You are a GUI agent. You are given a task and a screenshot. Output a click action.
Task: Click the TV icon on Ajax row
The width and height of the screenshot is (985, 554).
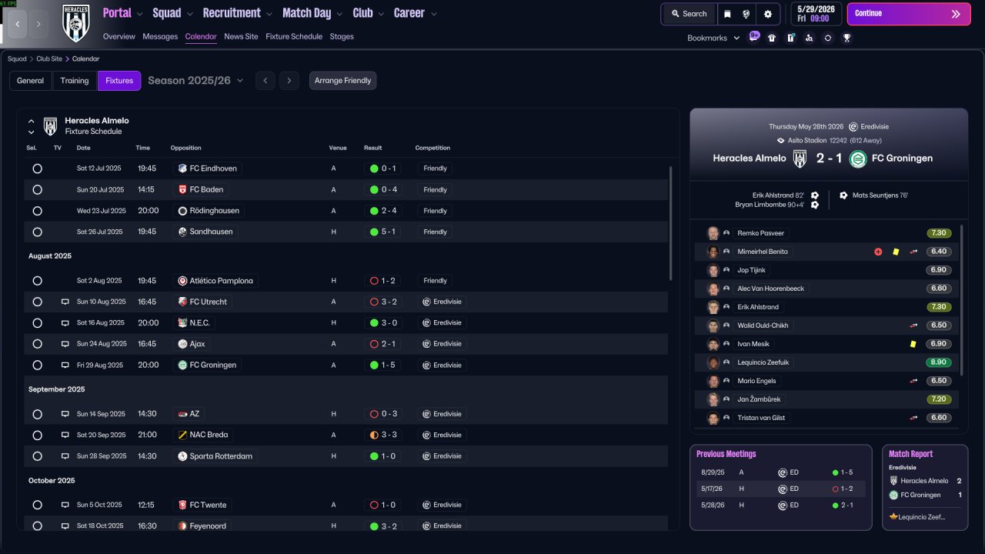tap(65, 344)
